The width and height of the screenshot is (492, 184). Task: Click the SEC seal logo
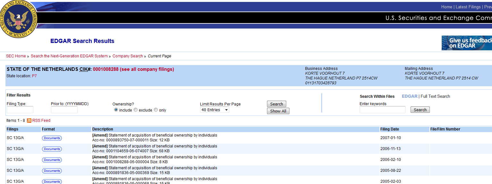coord(18,19)
